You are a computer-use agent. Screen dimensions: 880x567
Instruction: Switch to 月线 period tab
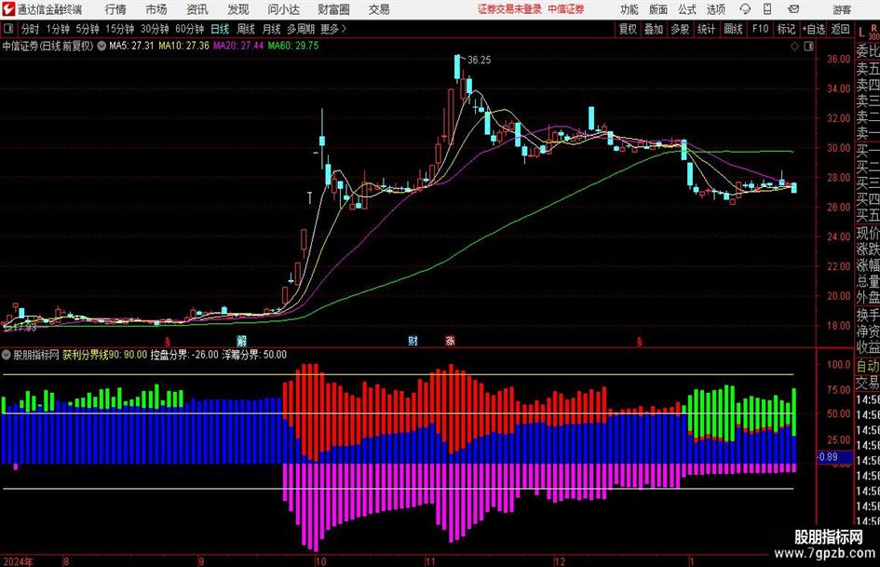tap(272, 29)
